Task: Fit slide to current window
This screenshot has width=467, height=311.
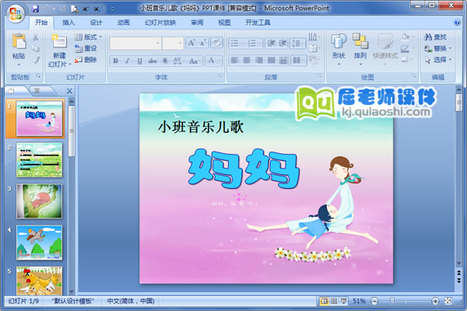Action: pos(448,301)
